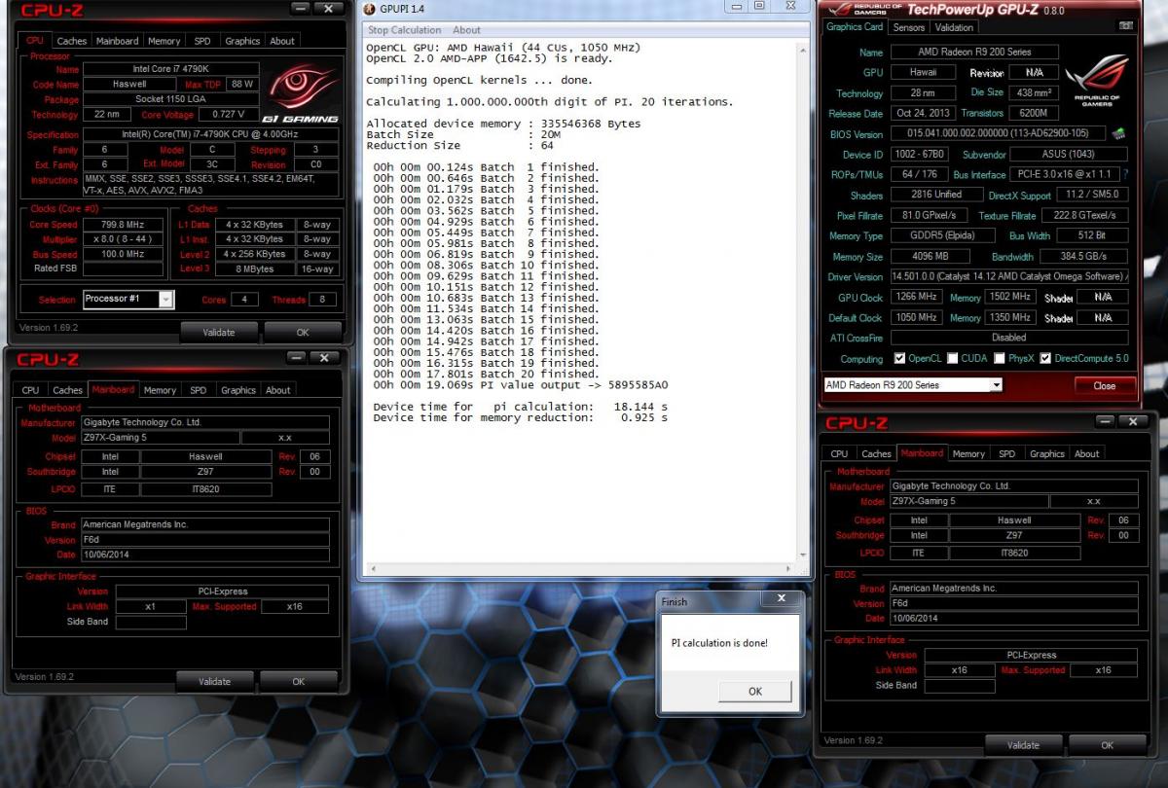Toggle the DirectCompute 5.0 checkbox

pos(1045,359)
